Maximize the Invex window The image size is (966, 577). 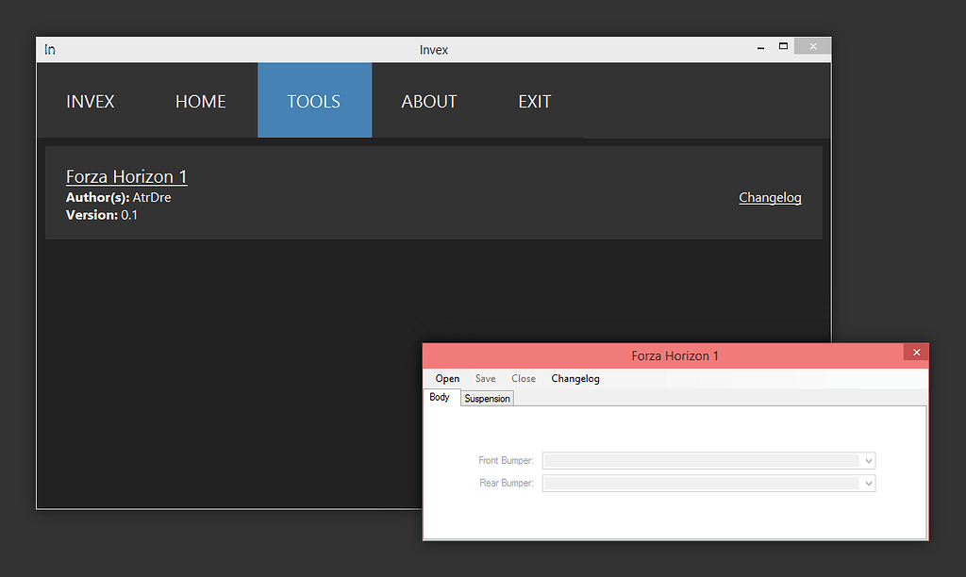click(783, 46)
